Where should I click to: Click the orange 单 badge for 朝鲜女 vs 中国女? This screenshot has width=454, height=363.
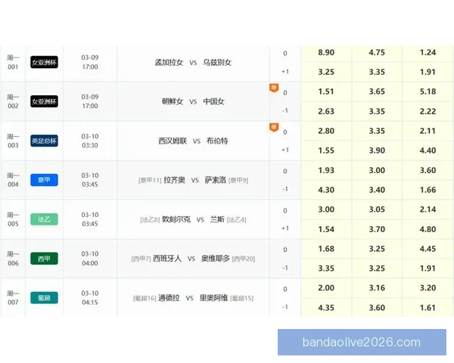point(274,88)
